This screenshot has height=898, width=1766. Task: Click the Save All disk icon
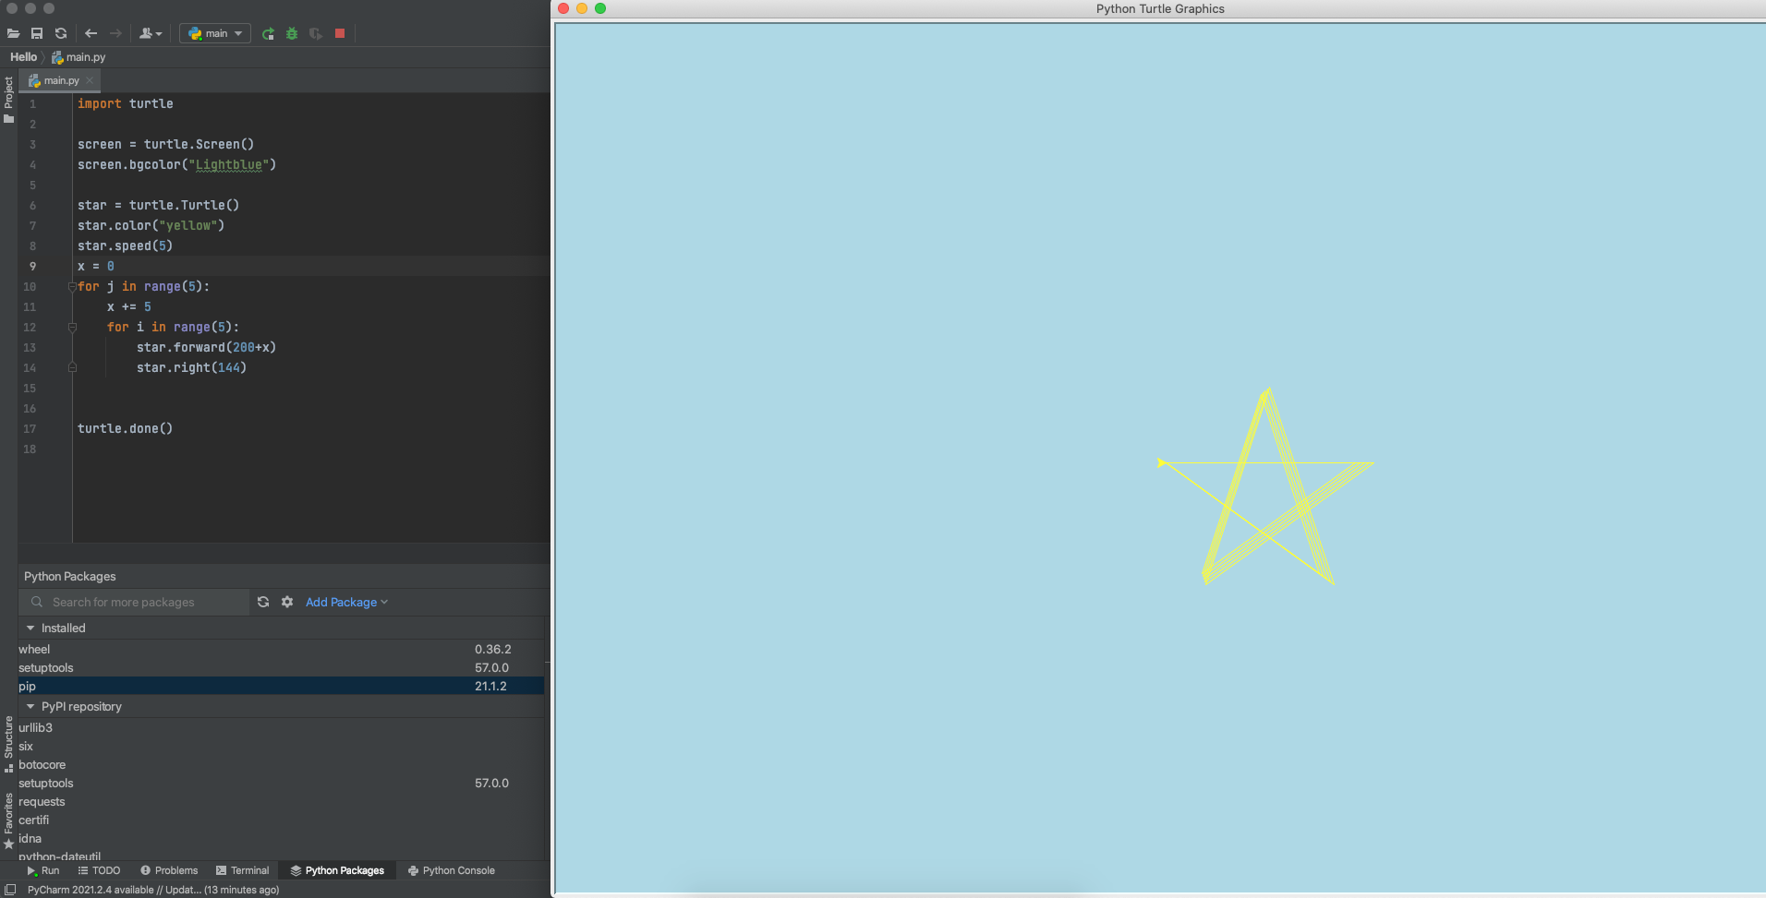(x=37, y=33)
